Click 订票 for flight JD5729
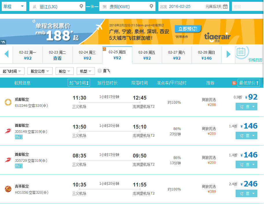 246,164
